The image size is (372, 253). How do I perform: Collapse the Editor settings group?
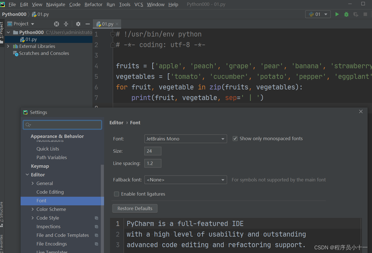pyautogui.click(x=27, y=175)
